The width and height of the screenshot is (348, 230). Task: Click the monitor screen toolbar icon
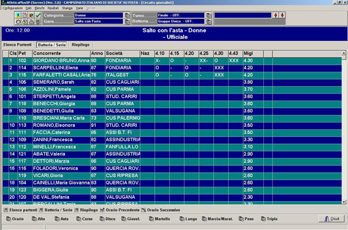coord(38,21)
